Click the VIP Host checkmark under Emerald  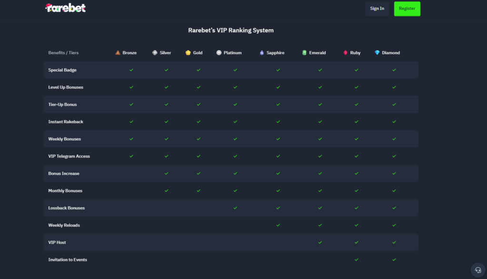pos(320,242)
